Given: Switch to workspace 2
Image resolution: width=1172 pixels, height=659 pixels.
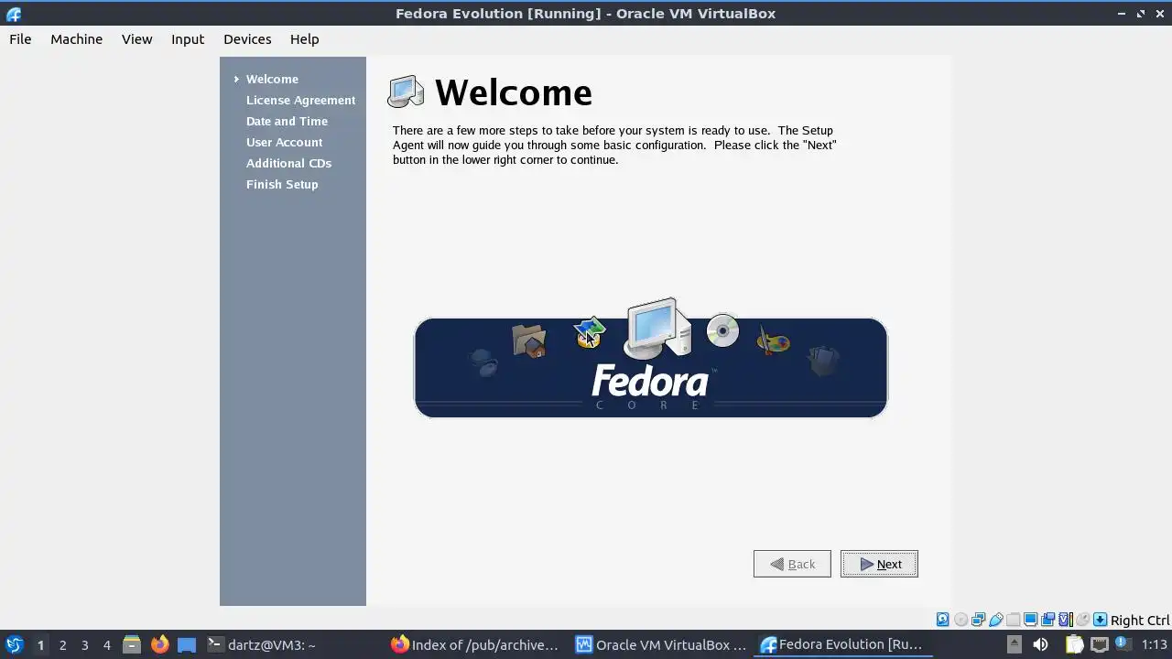Looking at the screenshot, I should pyautogui.click(x=62, y=644).
